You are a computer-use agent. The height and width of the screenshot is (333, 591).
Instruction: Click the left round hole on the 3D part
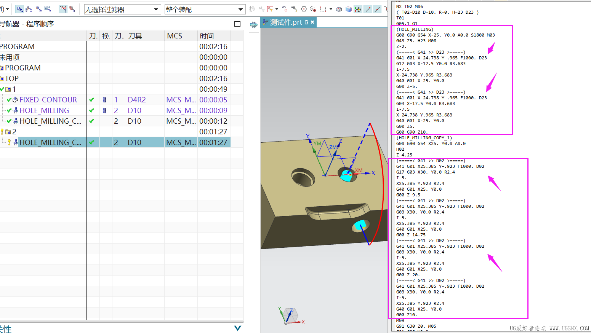303,177
